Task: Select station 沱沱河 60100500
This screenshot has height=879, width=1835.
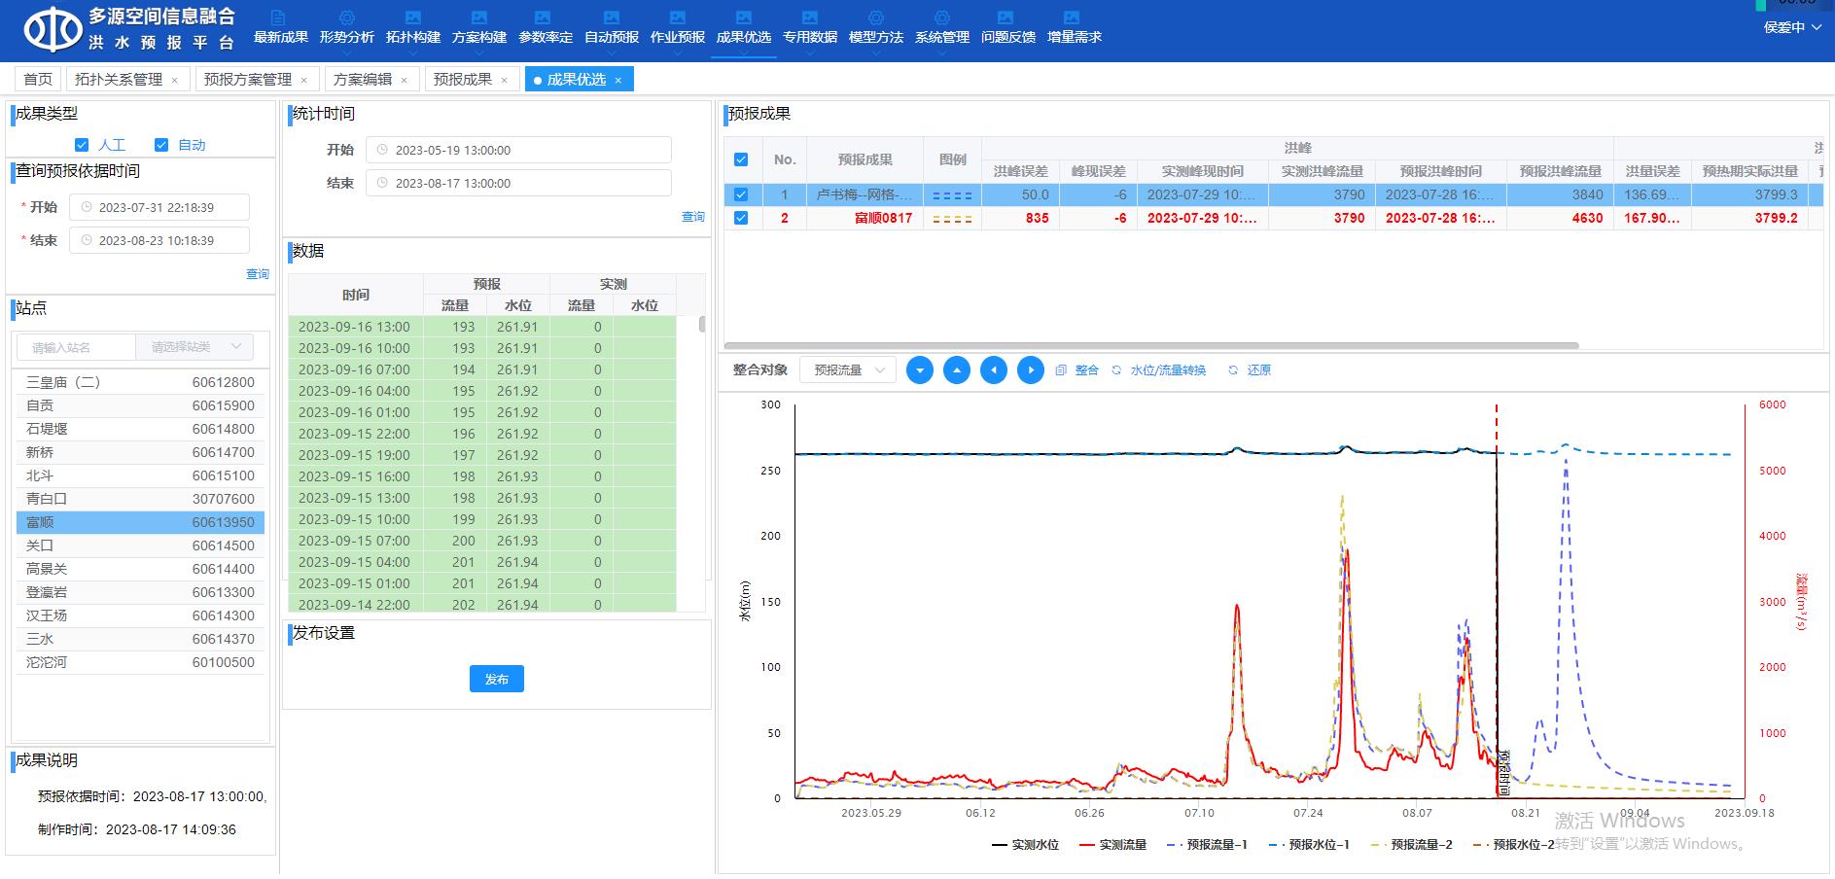Action: click(140, 662)
